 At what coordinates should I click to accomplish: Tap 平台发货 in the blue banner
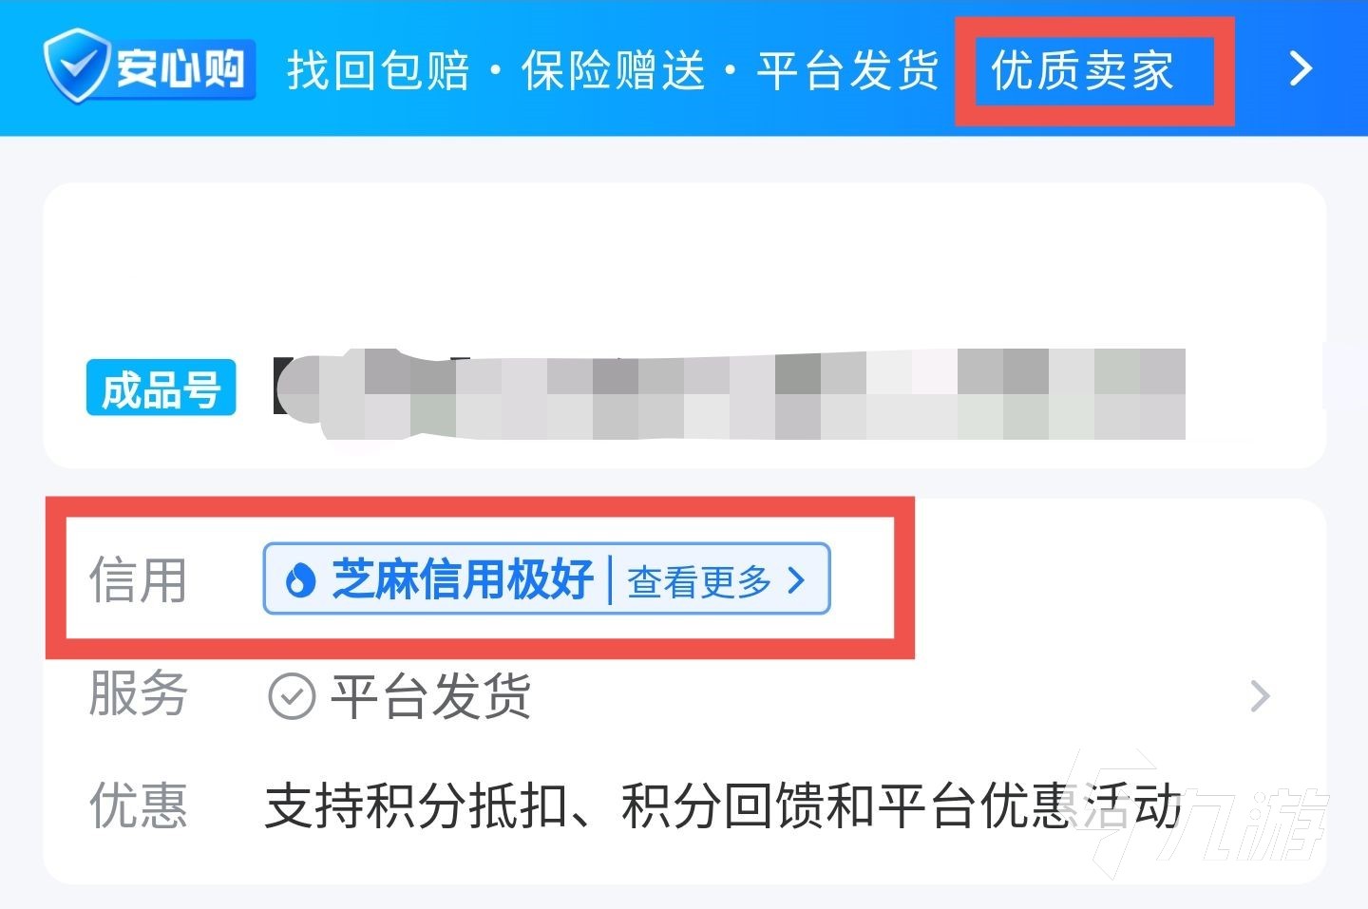click(x=848, y=70)
